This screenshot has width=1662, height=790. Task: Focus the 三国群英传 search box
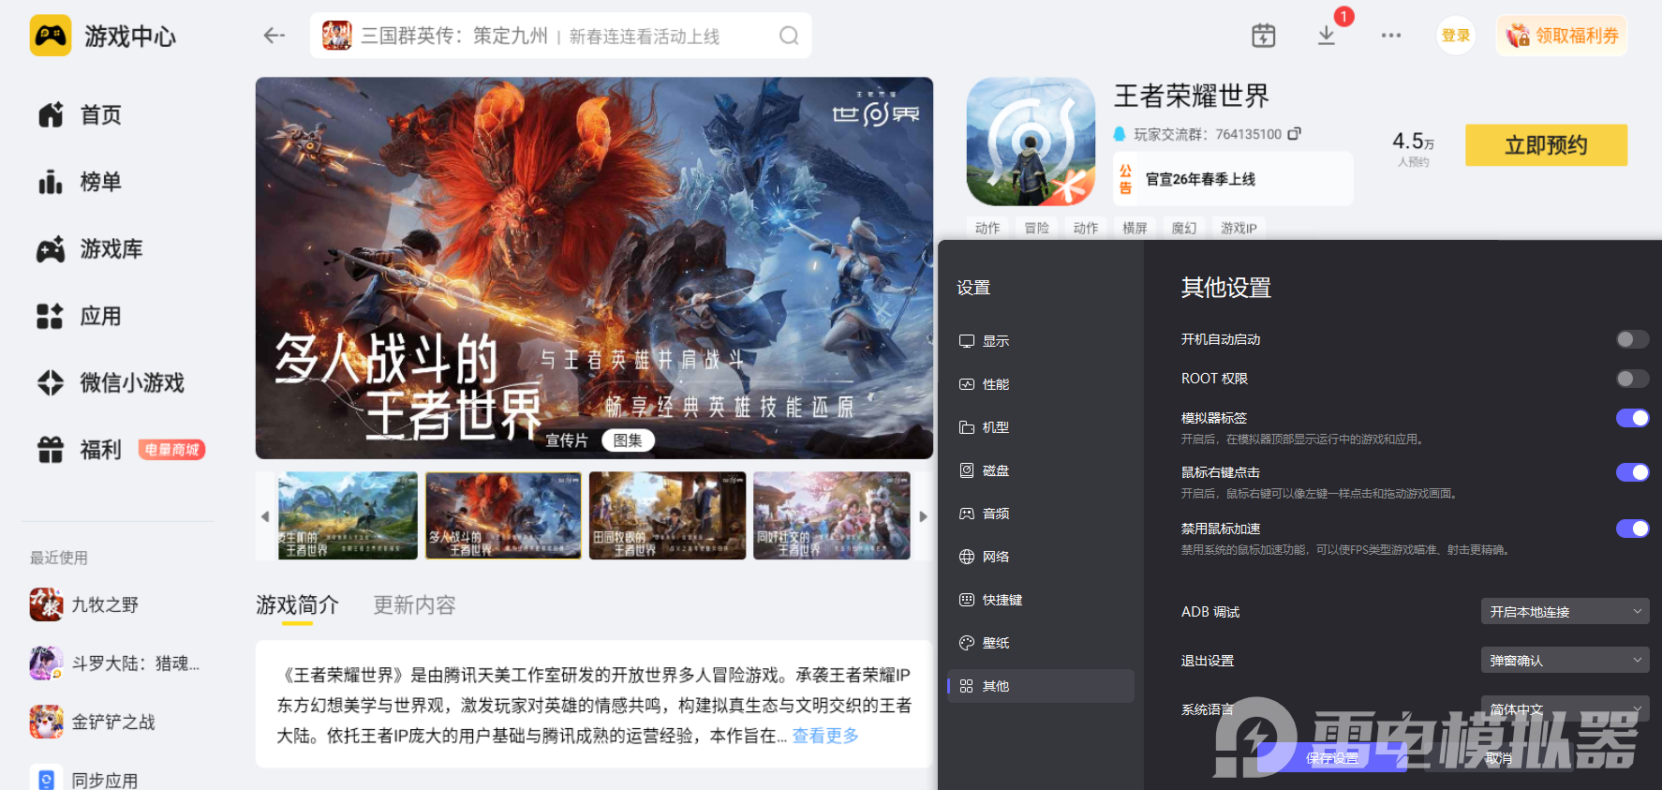point(560,36)
